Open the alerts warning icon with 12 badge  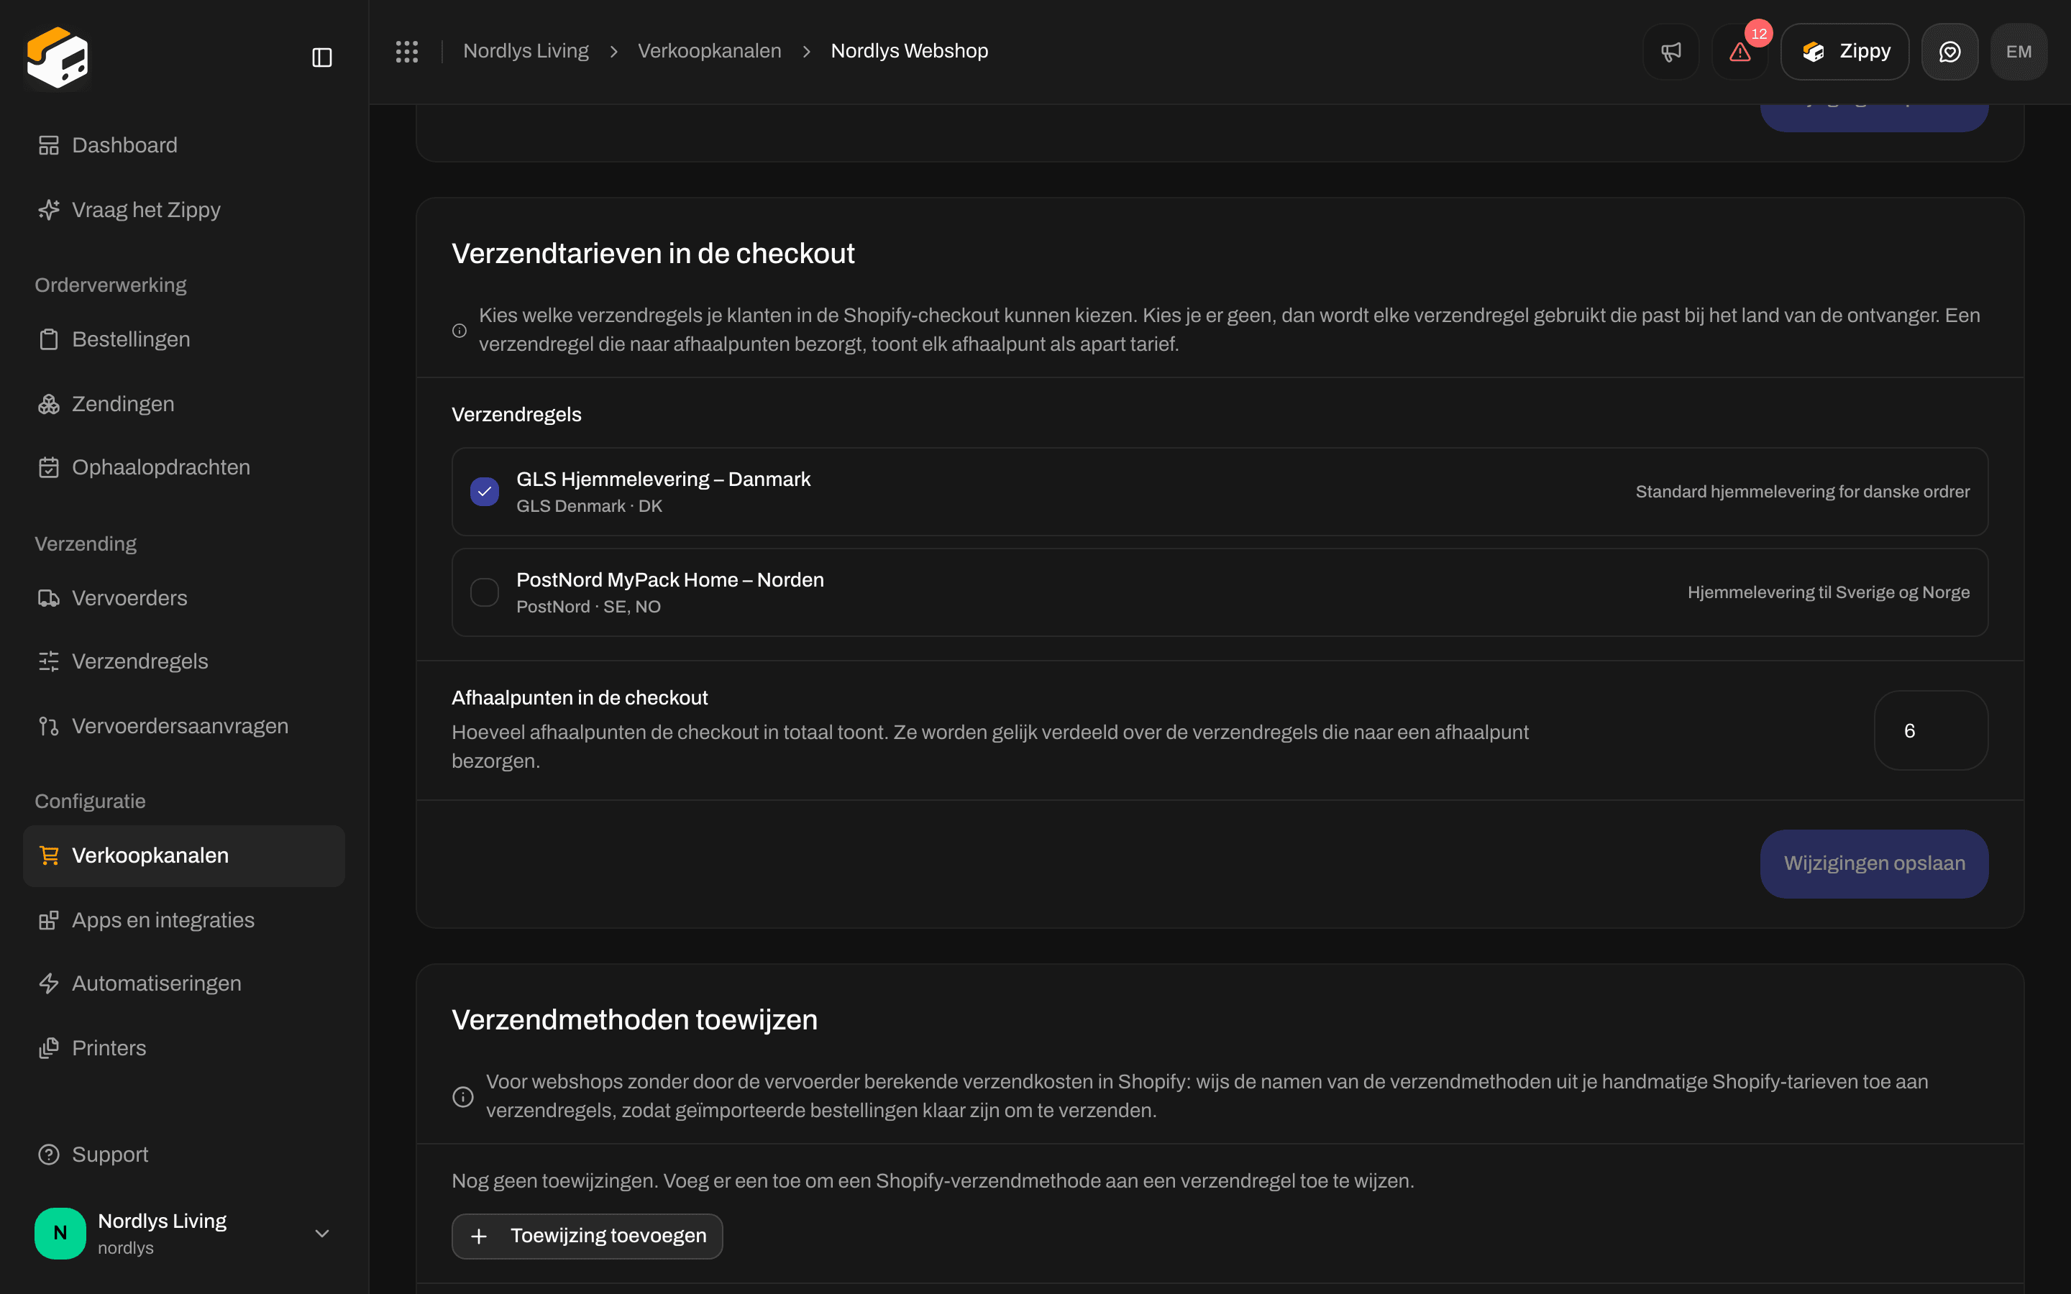[1739, 51]
